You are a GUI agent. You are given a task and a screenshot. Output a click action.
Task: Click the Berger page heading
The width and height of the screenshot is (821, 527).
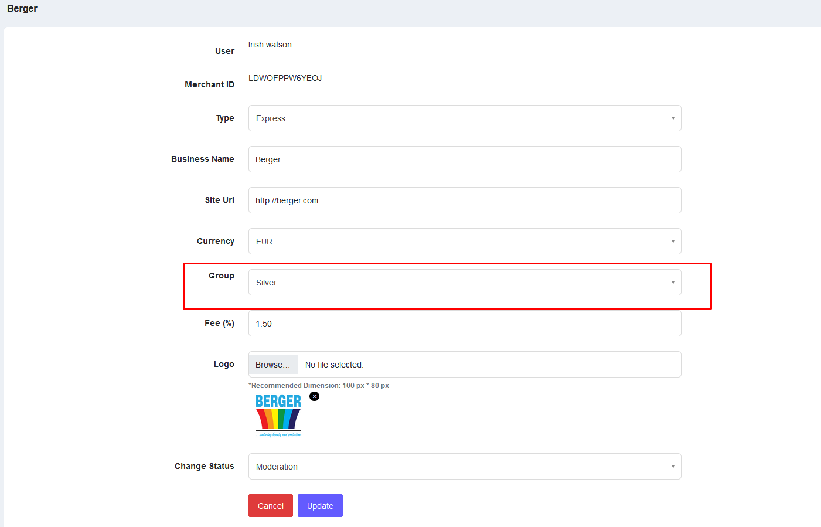pyautogui.click(x=22, y=8)
